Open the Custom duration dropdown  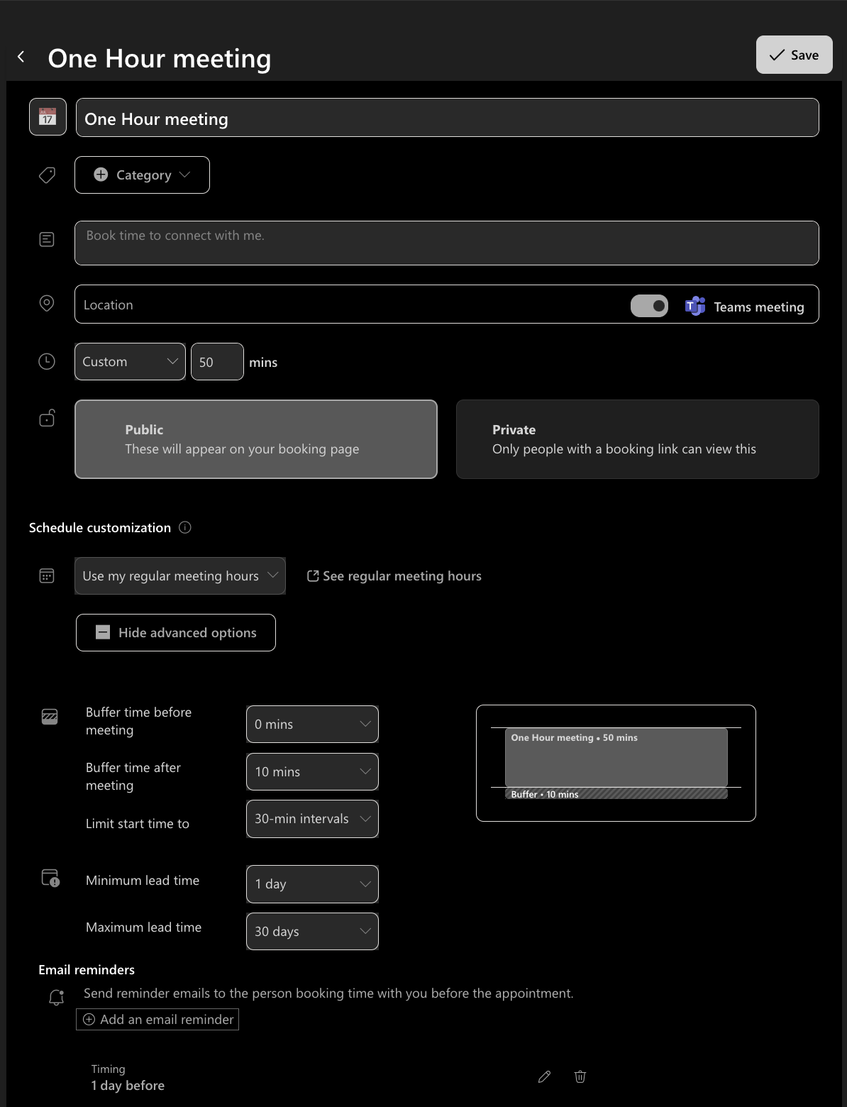click(130, 361)
